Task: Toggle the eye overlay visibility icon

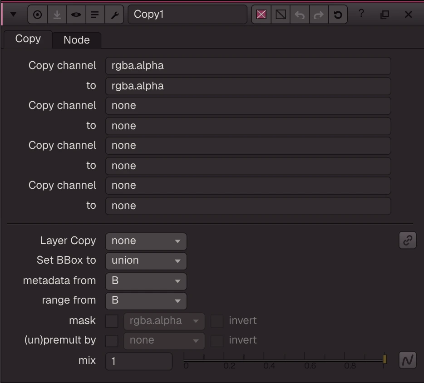Action: point(76,15)
